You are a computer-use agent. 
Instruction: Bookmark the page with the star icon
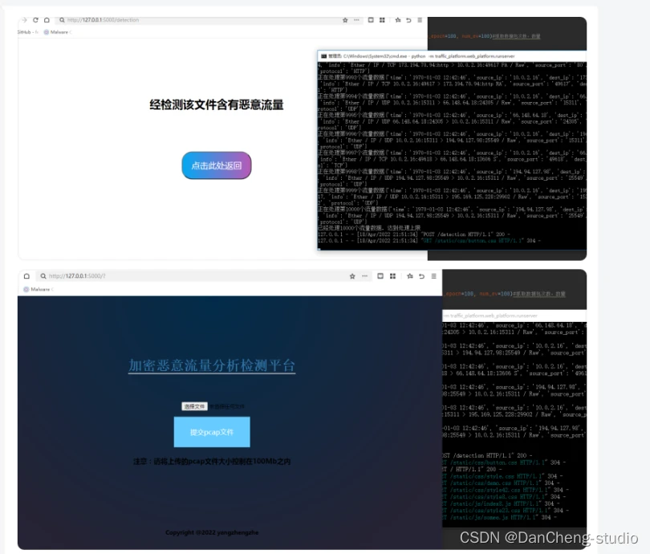[345, 20]
